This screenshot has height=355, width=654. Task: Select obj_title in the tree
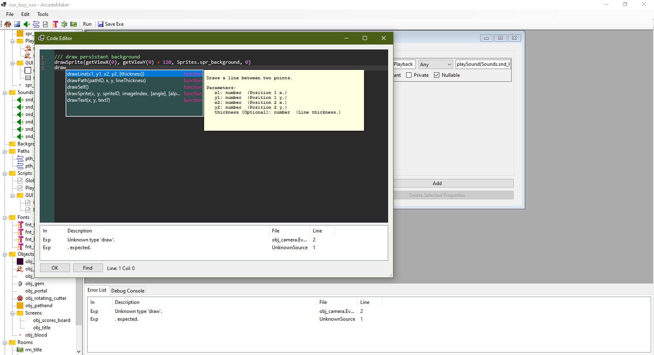pyautogui.click(x=42, y=328)
